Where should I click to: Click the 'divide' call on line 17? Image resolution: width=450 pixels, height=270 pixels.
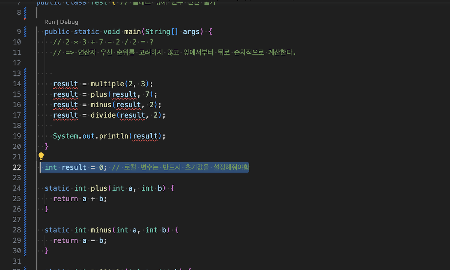tap(103, 115)
